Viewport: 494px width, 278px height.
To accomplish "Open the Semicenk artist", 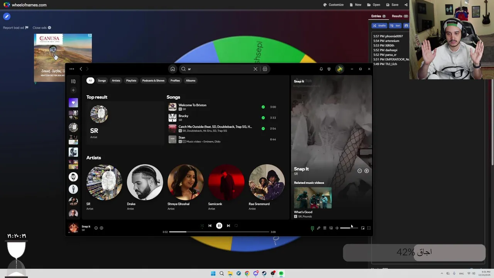I will [x=226, y=187].
